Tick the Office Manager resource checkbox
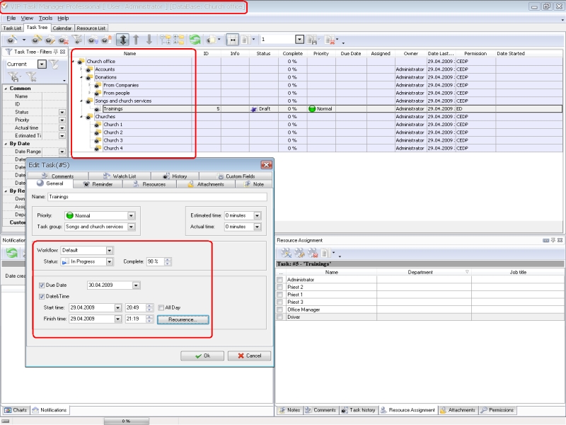 [x=280, y=309]
